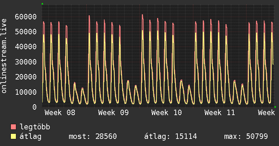Click the Week 11 axis label
This screenshot has width=279, height=146.
tap(219, 113)
